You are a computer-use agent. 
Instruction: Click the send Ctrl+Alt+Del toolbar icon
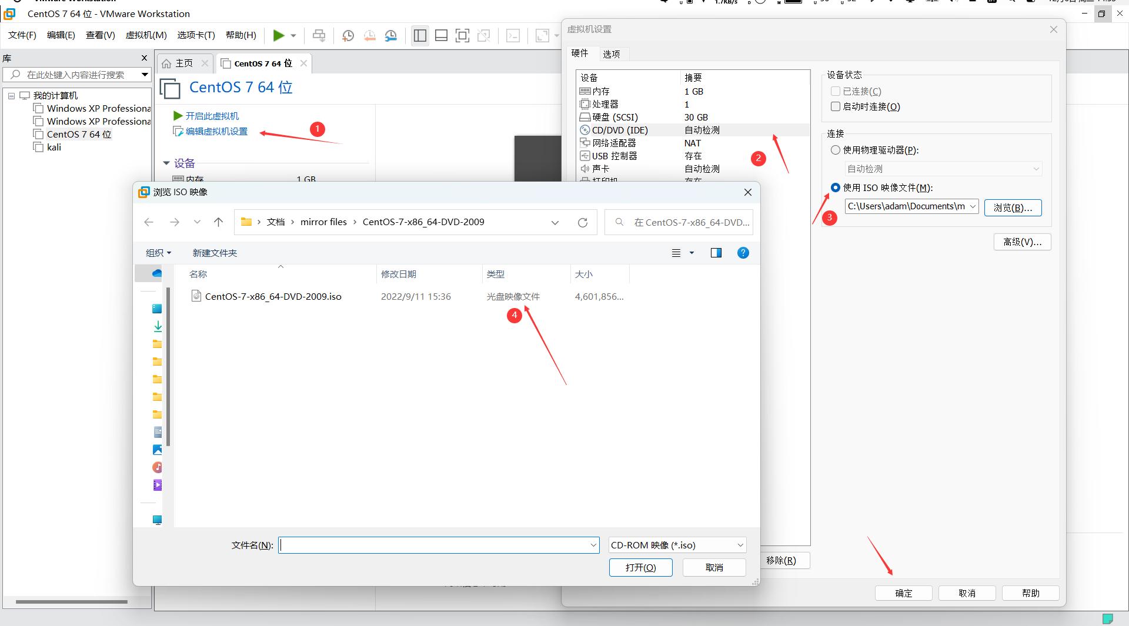click(x=319, y=35)
